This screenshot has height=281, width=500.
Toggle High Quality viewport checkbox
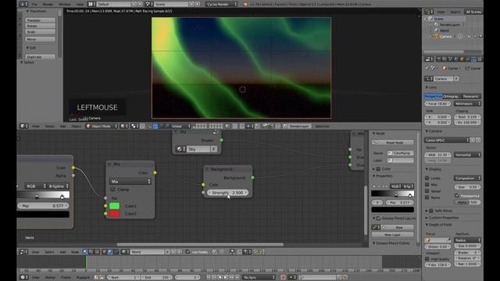[x=427, y=259]
